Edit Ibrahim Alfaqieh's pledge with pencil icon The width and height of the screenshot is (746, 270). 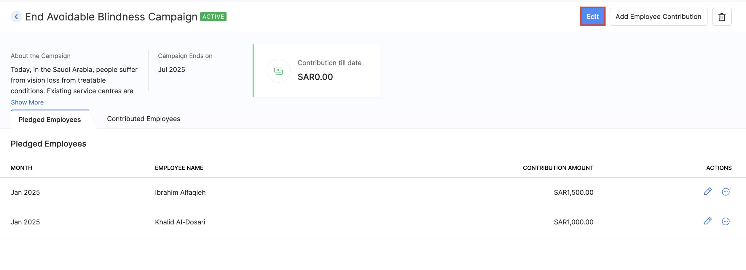pyautogui.click(x=708, y=192)
